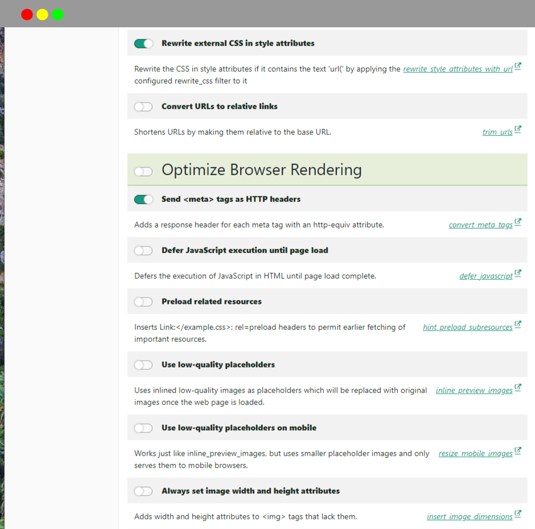
Task: Click external-link icon next to hint_preload_subresources
Action: [517, 324]
